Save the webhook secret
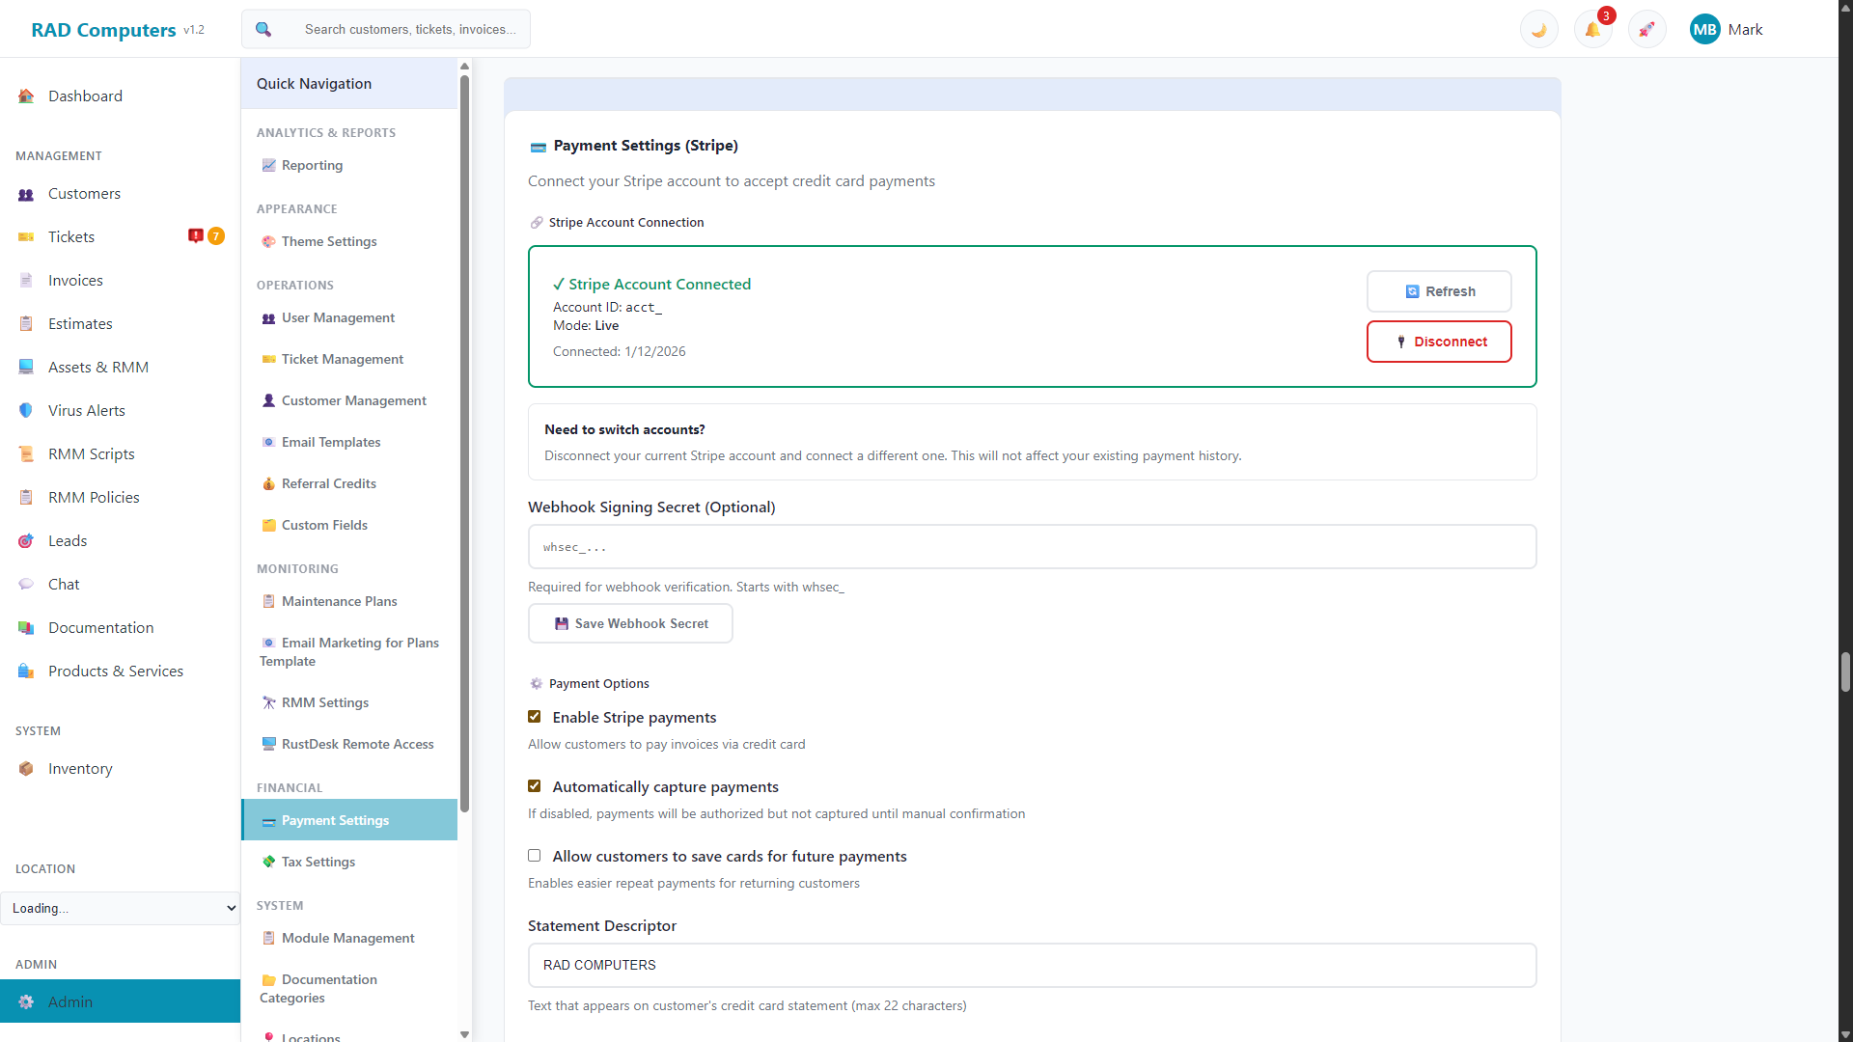This screenshot has height=1042, width=1853. pyautogui.click(x=630, y=622)
